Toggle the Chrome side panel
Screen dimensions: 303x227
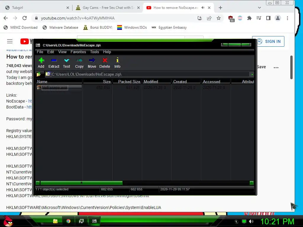click(268, 18)
